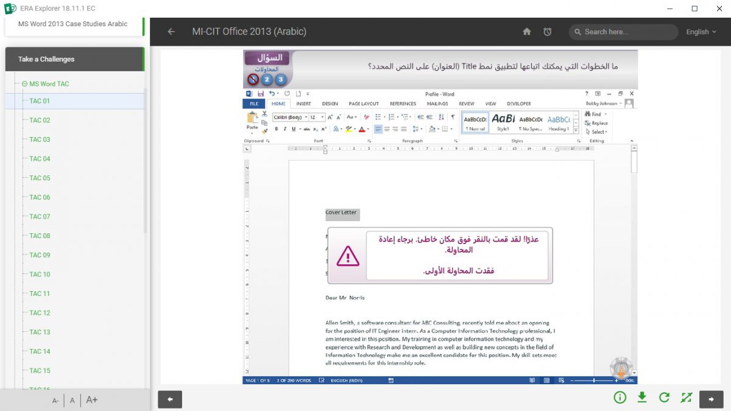
Task: Open the PAGE LAYOUT ribbon tab
Action: coord(363,104)
